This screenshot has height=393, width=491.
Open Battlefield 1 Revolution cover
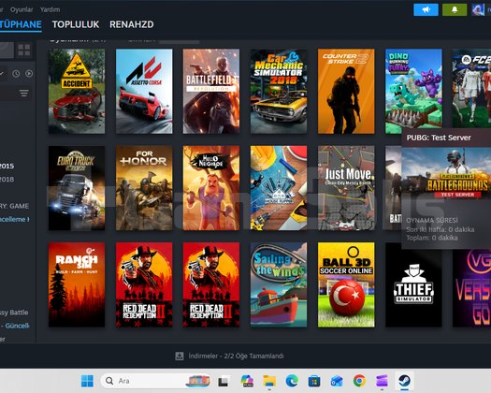pyautogui.click(x=211, y=91)
